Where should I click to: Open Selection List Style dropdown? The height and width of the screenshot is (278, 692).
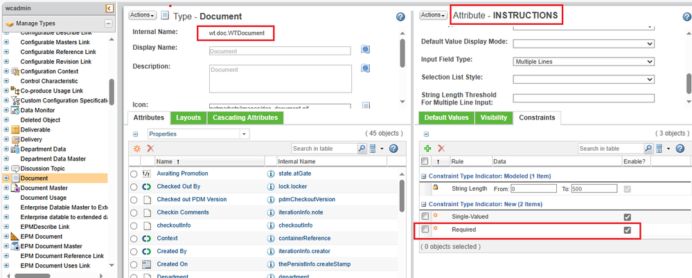point(583,80)
